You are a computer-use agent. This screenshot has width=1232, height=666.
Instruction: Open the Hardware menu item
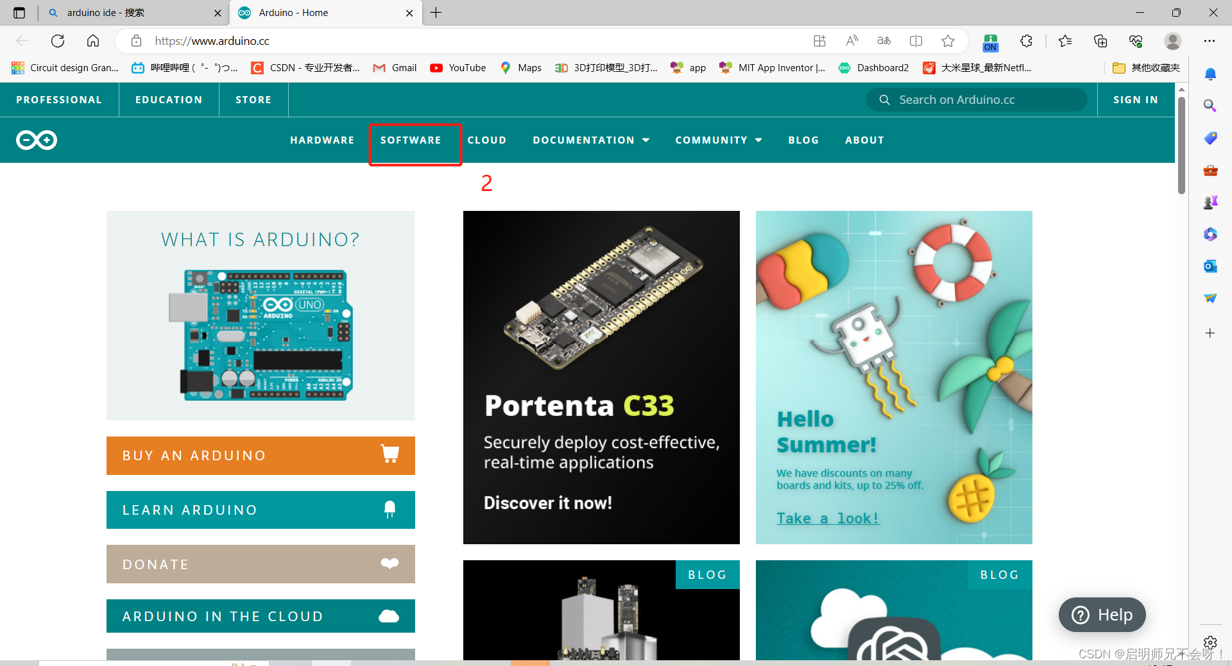click(322, 140)
